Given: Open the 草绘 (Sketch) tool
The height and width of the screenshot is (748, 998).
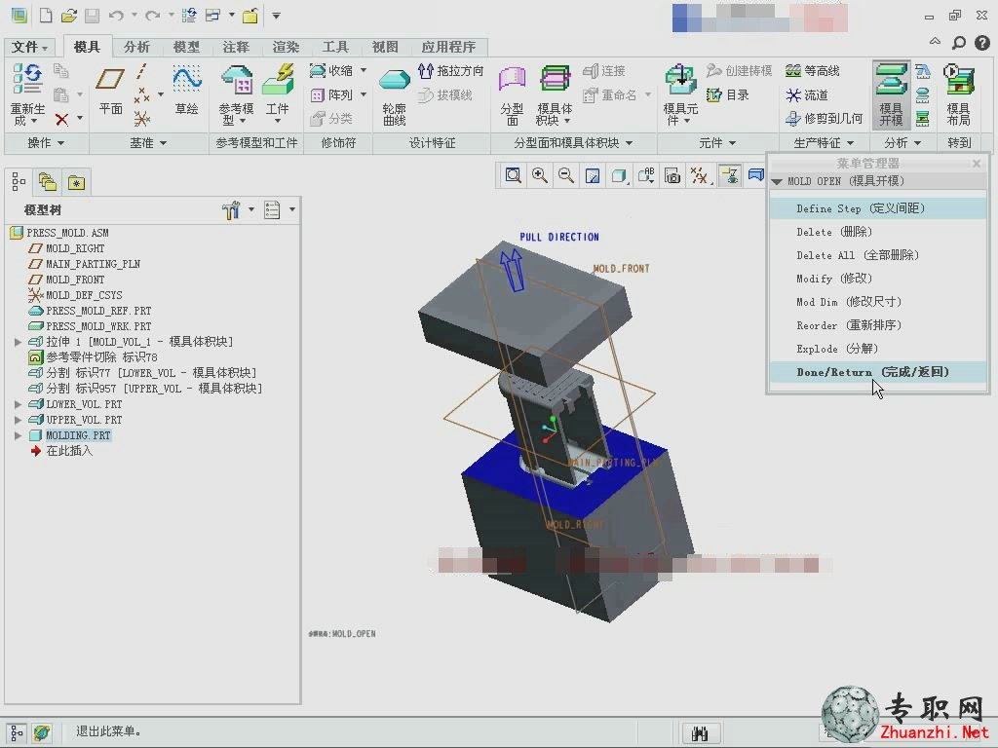Looking at the screenshot, I should (186, 79).
